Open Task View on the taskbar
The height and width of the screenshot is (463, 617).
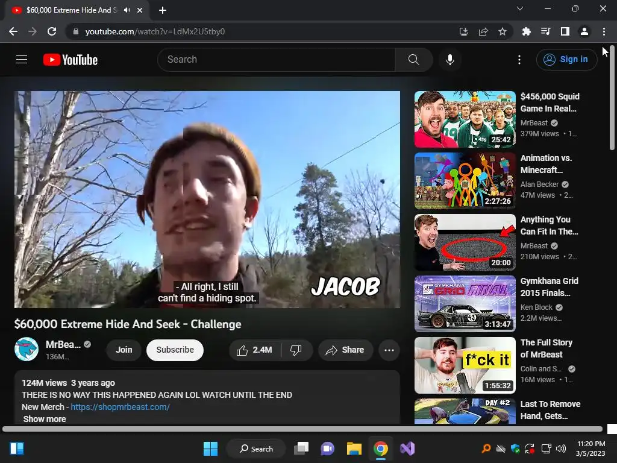[301, 449]
